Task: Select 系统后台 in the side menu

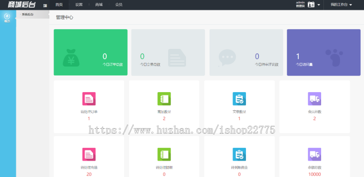Action: click(x=28, y=15)
